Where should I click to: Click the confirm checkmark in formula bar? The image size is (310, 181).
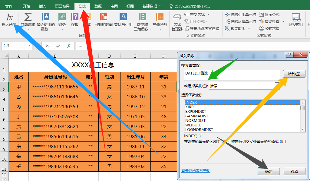58,46
